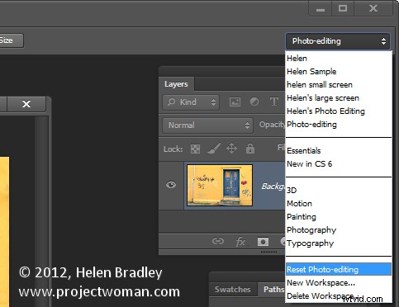Close the Photoshop application window

(x=373, y=8)
